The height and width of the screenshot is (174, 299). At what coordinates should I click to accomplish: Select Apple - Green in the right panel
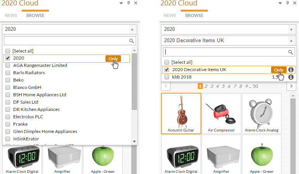click(x=262, y=154)
